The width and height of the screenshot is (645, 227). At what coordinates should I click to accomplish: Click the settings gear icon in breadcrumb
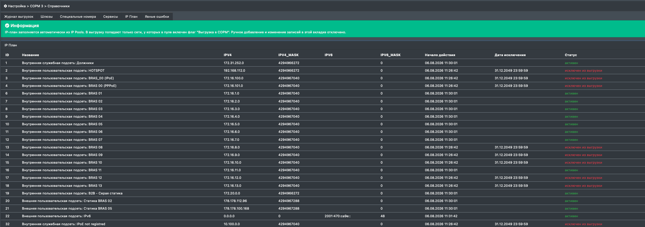[x=5, y=6]
